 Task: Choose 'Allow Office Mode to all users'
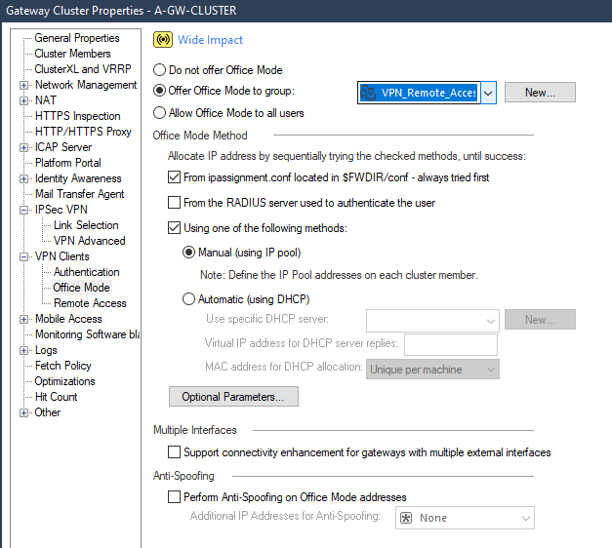click(160, 113)
